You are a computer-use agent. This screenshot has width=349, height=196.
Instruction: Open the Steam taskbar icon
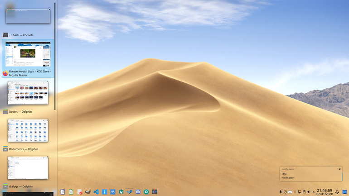[130, 192]
